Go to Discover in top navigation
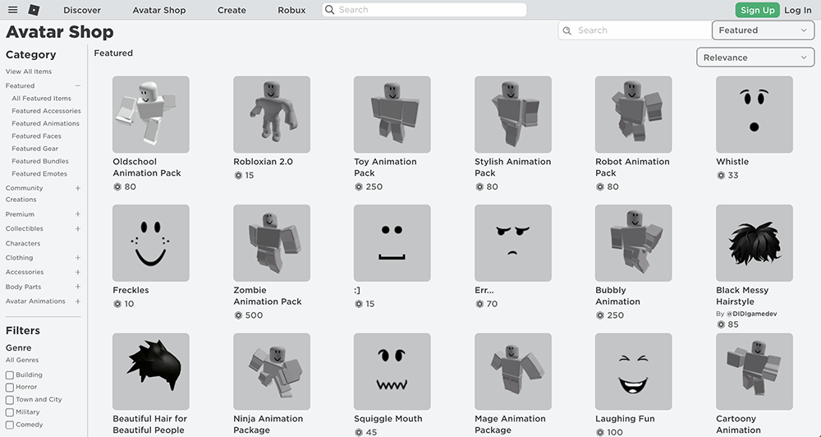This screenshot has width=821, height=437. 82,10
